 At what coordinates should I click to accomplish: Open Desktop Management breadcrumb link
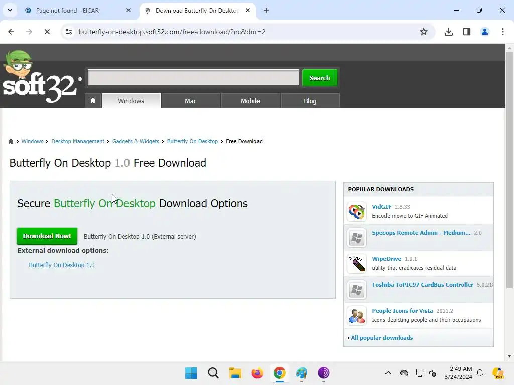click(x=78, y=141)
